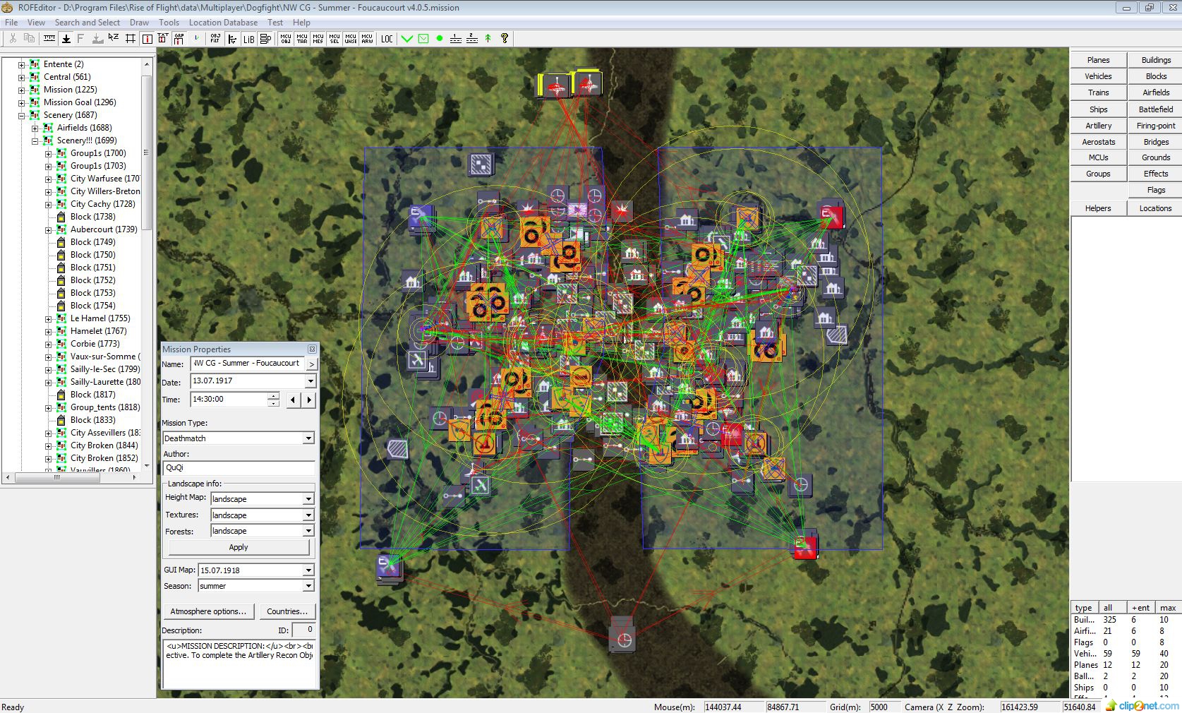Image resolution: width=1182 pixels, height=713 pixels.
Task: Click the AZ sort cursor icon
Action: tap(114, 38)
